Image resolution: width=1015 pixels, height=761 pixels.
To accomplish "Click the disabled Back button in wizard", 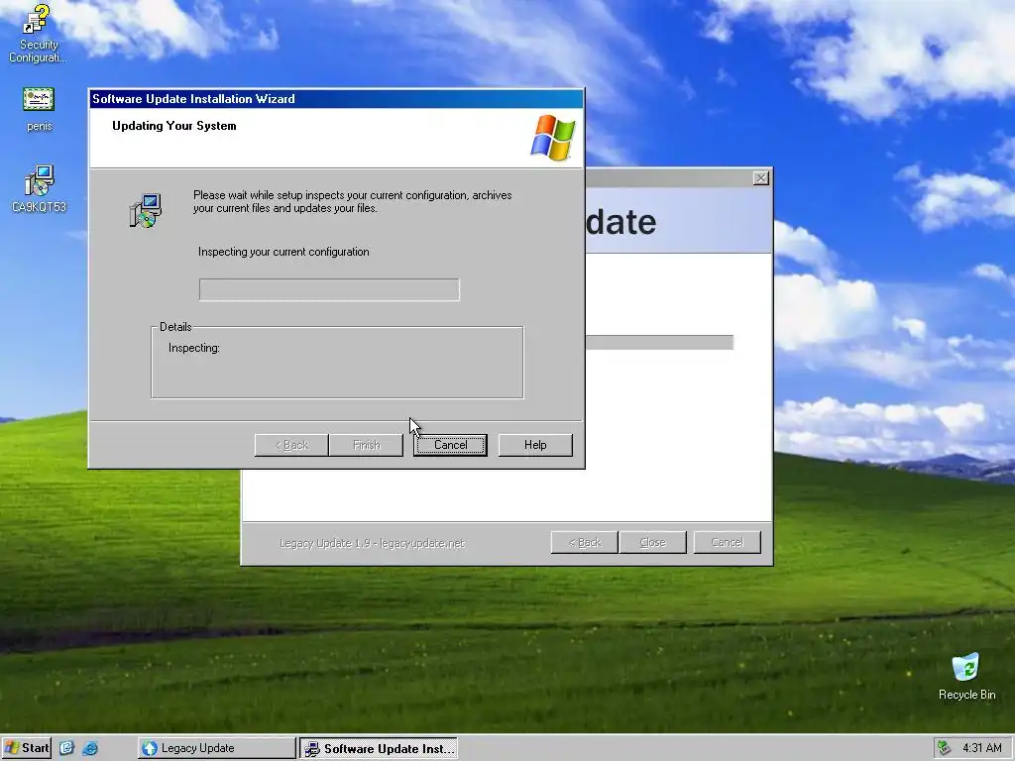I will click(291, 445).
